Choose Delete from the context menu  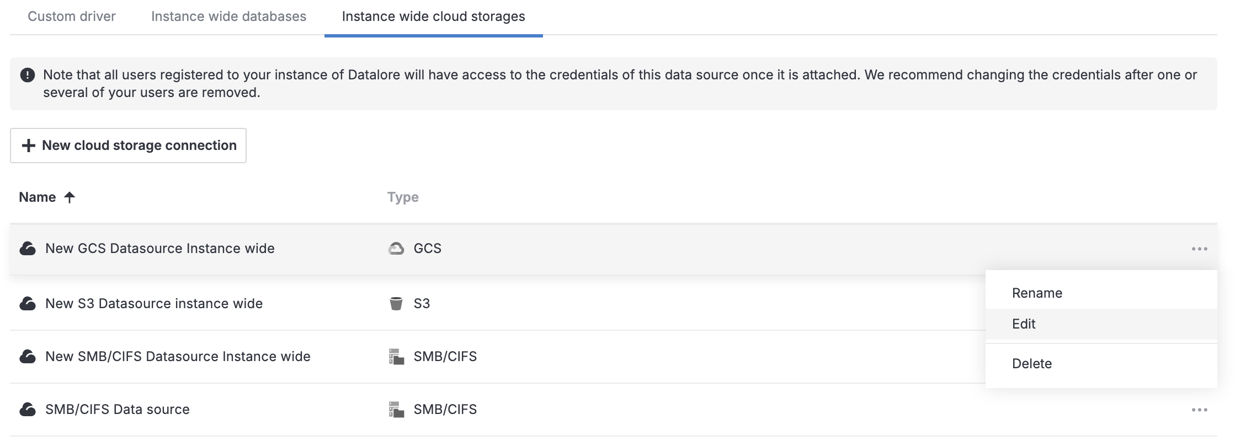(x=1031, y=364)
